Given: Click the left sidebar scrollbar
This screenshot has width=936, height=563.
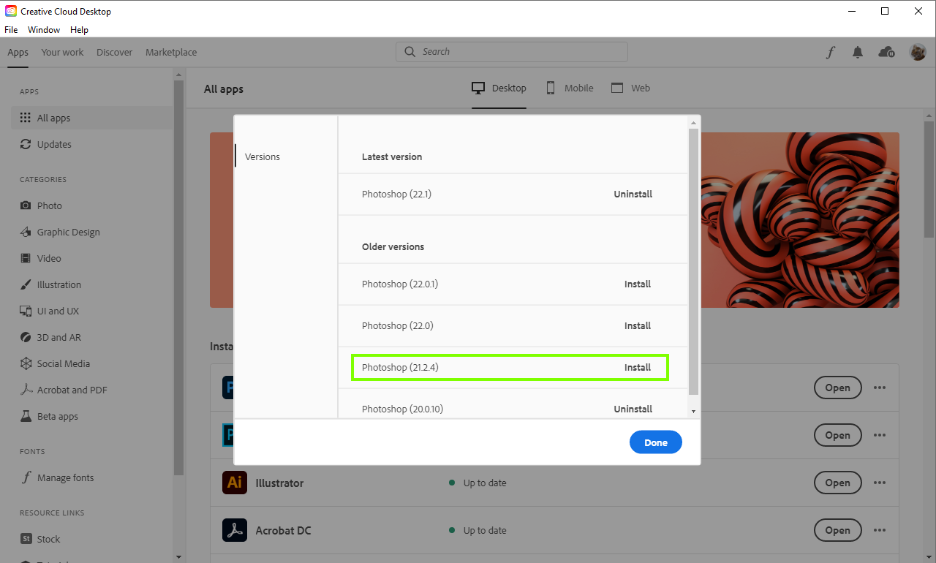Looking at the screenshot, I should point(178,278).
